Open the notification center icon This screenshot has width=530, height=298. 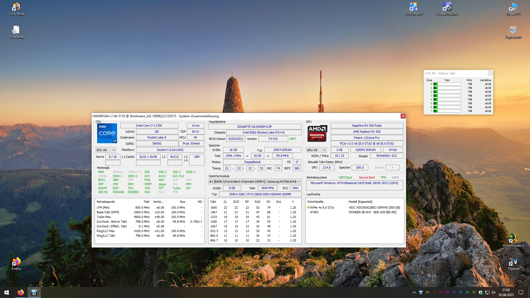tap(521, 292)
